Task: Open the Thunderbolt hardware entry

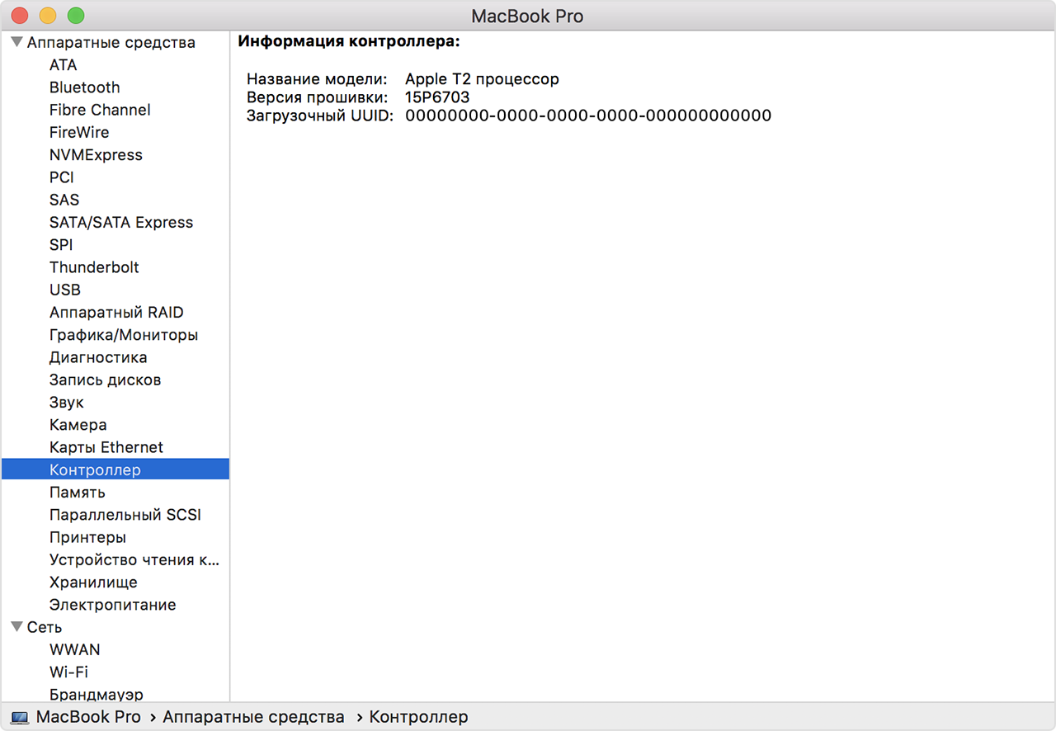Action: tap(94, 267)
